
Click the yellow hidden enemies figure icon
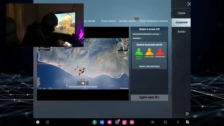tap(149, 52)
